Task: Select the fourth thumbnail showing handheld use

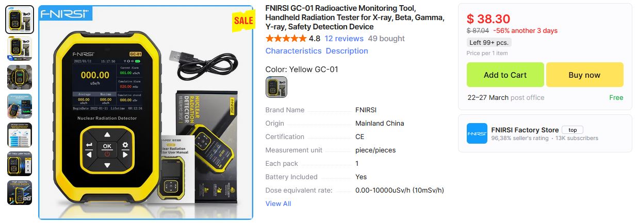Action: 20,106
